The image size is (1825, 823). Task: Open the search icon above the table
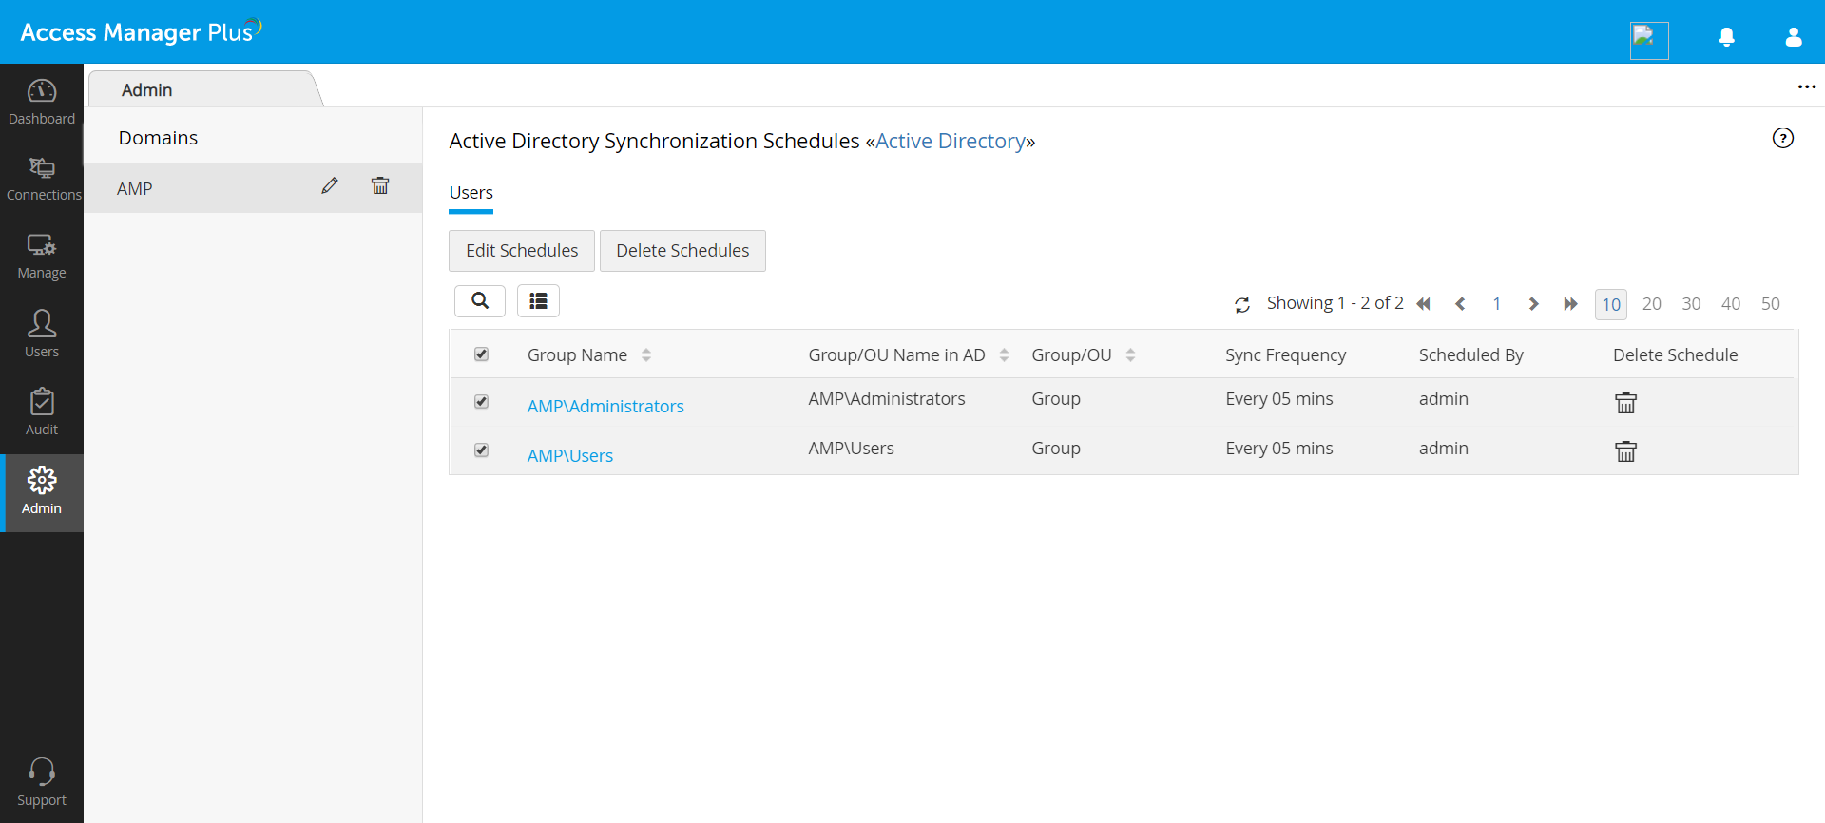tap(480, 301)
